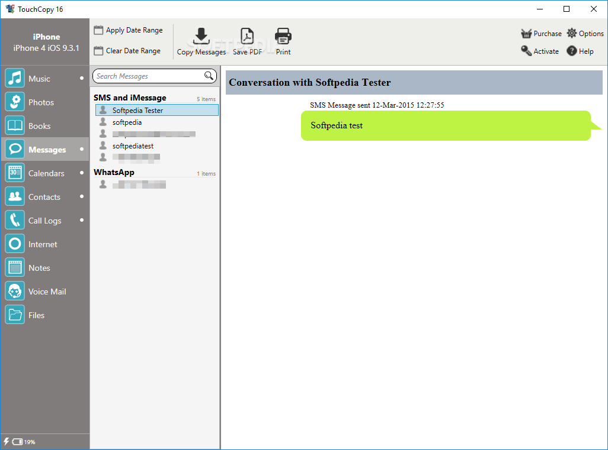The image size is (608, 450).
Task: Click the SMS and iMessage group header
Action: click(x=130, y=98)
